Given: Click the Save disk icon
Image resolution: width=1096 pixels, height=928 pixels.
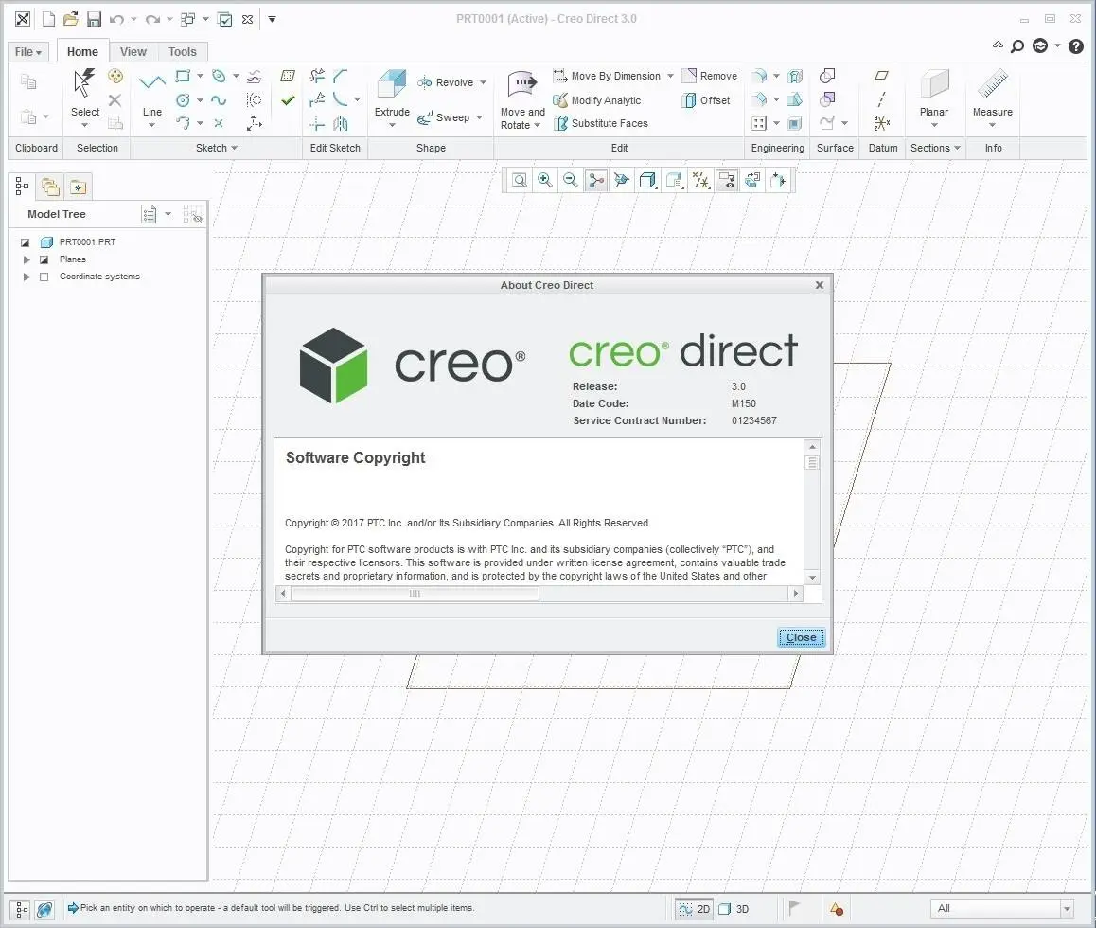Looking at the screenshot, I should [x=94, y=19].
